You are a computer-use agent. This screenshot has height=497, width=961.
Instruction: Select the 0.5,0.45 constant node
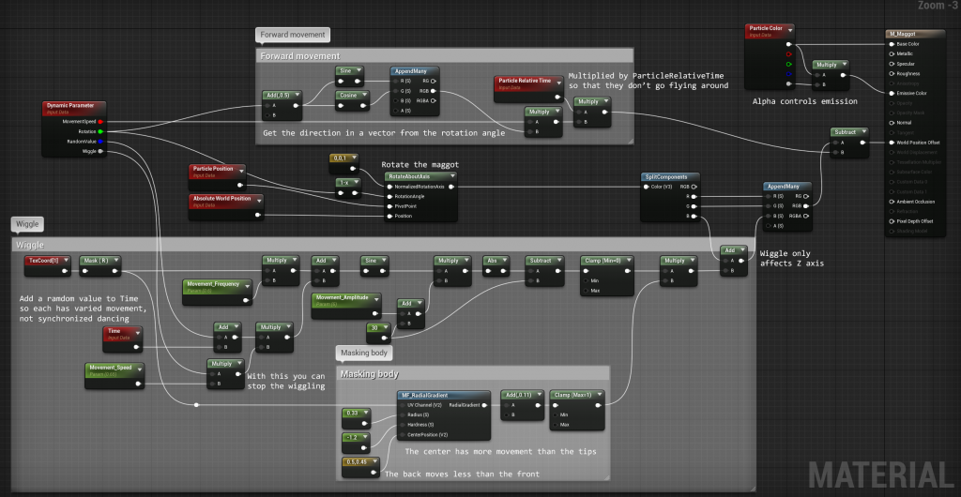pos(361,466)
